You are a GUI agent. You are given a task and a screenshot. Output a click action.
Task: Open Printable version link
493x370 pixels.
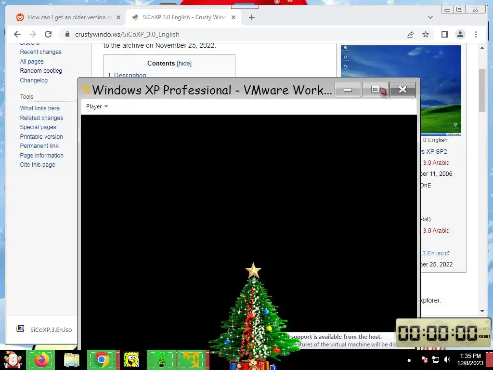(41, 136)
